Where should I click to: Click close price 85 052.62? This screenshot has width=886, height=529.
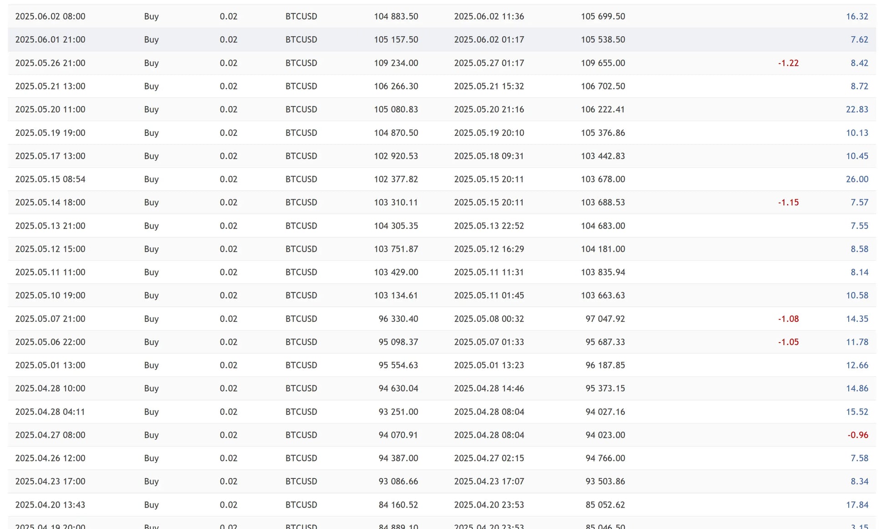(605, 505)
